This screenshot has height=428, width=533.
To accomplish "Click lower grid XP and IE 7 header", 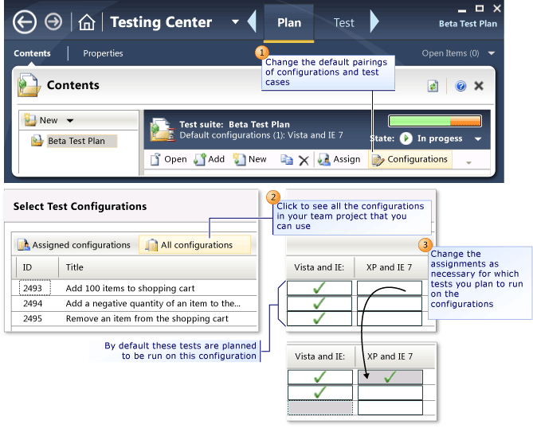I will click(x=390, y=356).
